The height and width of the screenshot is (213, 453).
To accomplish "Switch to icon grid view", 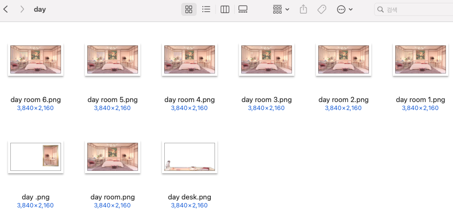I will coord(189,9).
